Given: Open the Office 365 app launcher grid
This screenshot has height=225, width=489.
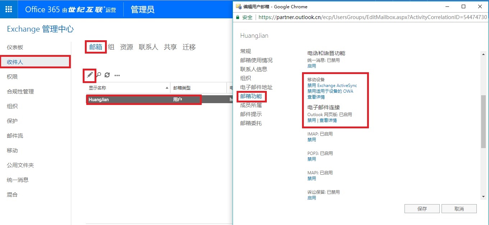Looking at the screenshot, I should pyautogui.click(x=9, y=9).
